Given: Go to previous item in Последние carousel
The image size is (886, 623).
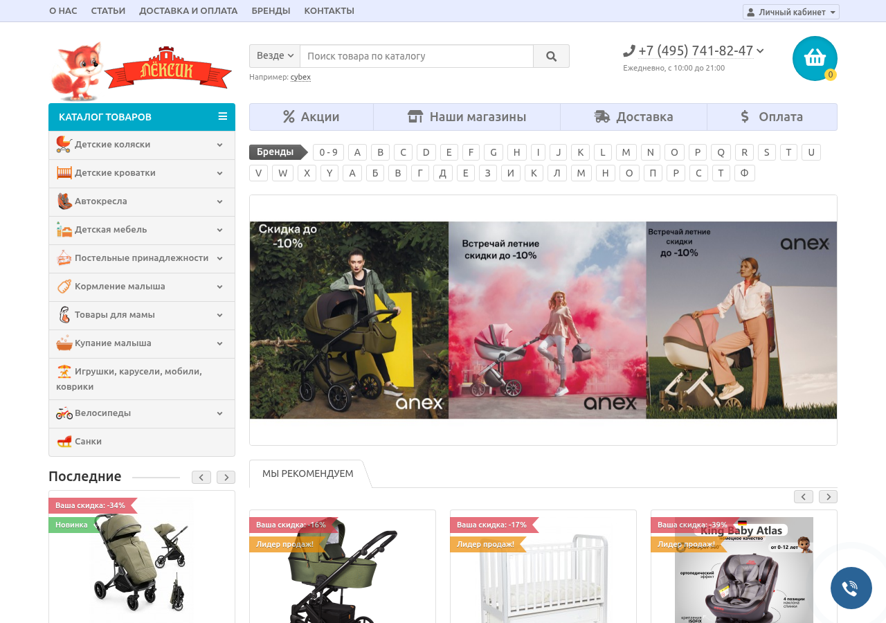Looking at the screenshot, I should click(x=201, y=477).
